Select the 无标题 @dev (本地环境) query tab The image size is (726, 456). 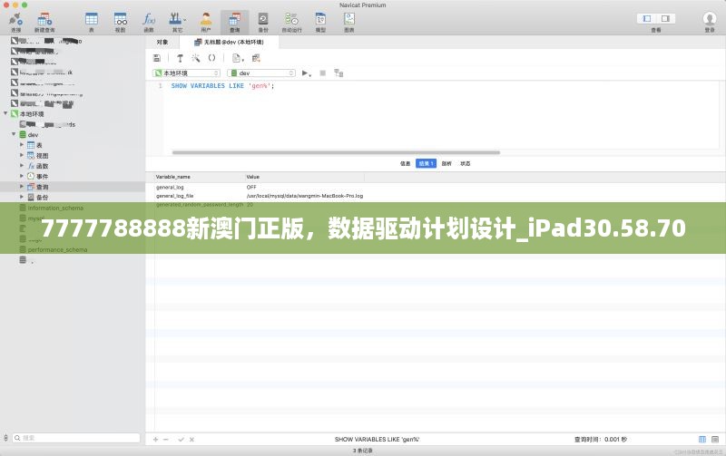(229, 42)
